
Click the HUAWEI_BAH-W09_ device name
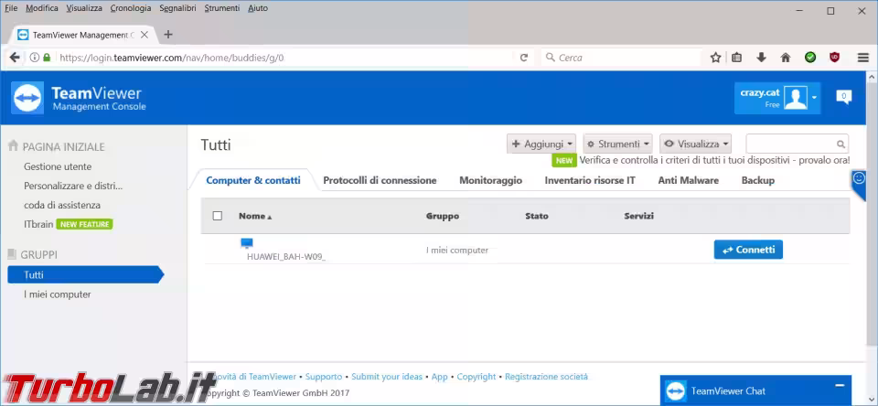(x=286, y=257)
